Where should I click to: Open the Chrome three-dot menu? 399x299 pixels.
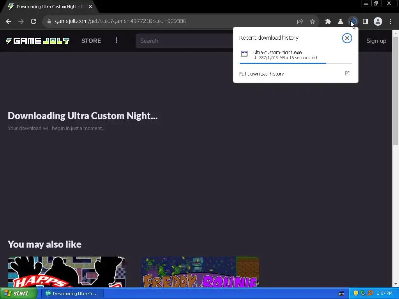click(x=390, y=22)
